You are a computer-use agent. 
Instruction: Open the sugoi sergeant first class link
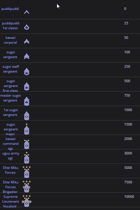point(10,86)
